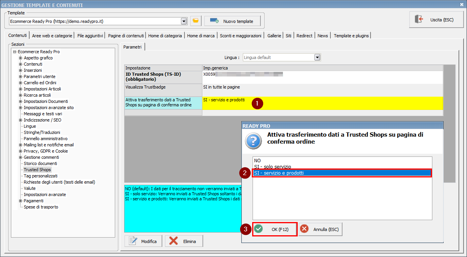The width and height of the screenshot is (467, 257).
Task: Switch to the Siti tab
Action: click(288, 36)
